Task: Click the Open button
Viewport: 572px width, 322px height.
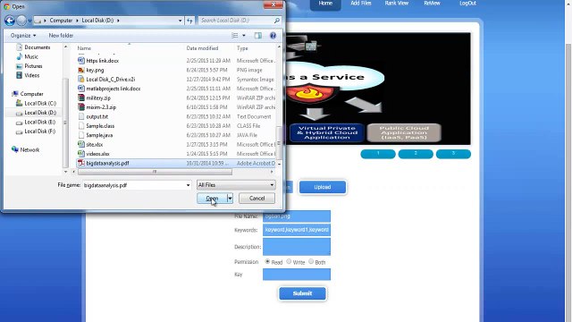Action: (x=212, y=199)
